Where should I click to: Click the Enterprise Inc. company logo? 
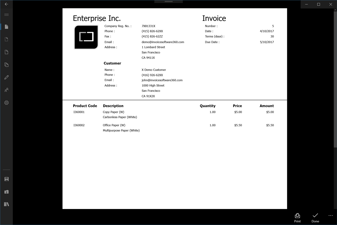tap(86, 37)
